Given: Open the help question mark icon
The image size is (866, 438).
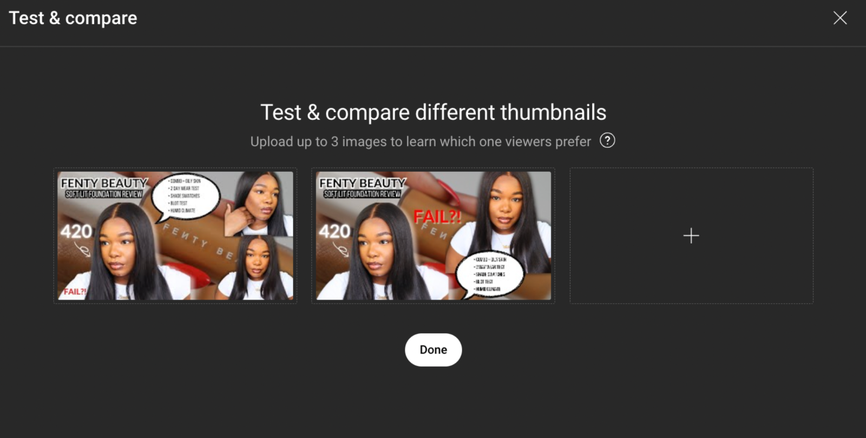Looking at the screenshot, I should point(607,141).
